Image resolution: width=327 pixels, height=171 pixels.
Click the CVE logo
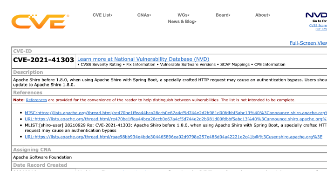coord(40,21)
